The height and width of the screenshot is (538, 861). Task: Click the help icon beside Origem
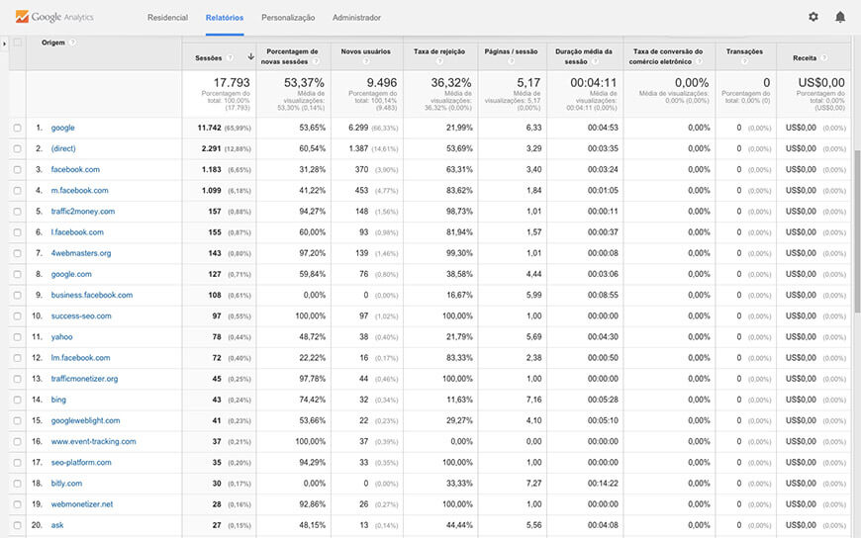click(72, 43)
